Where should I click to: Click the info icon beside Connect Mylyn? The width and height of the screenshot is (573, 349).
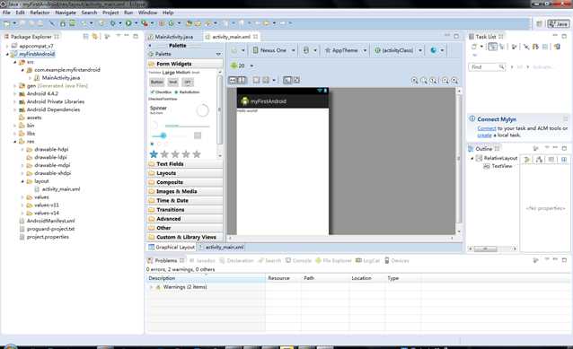pos(472,119)
